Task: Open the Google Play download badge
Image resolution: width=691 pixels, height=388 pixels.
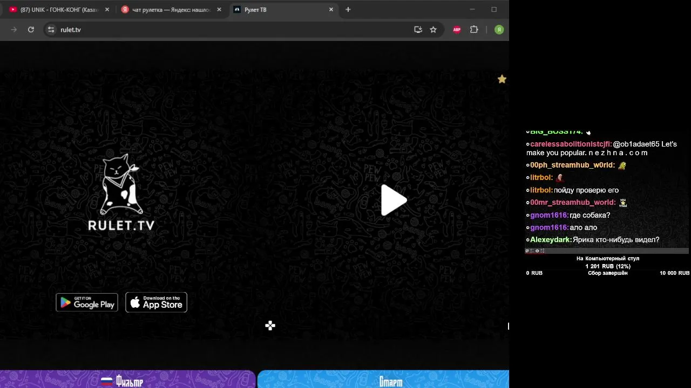Action: 87,302
